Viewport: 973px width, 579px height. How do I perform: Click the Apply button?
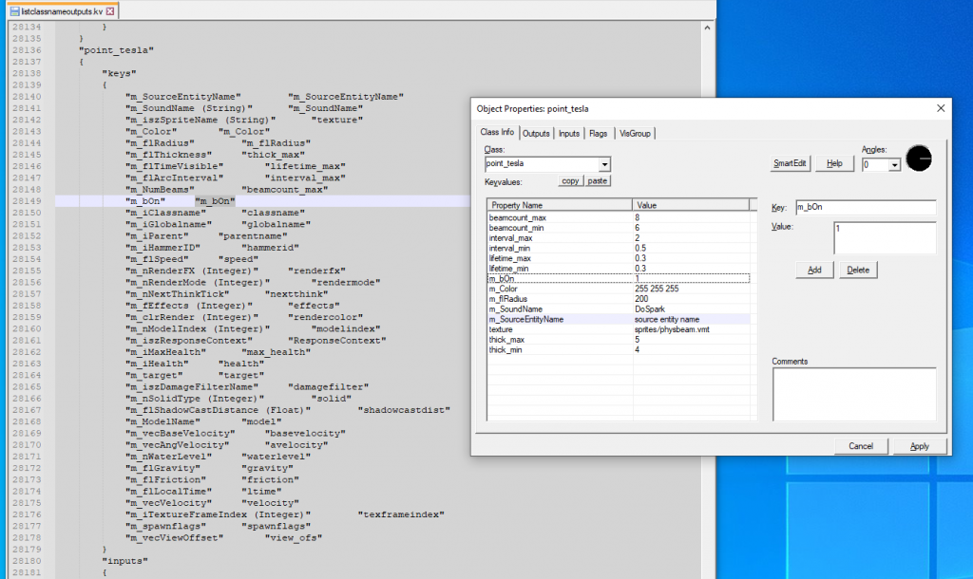[x=919, y=446]
